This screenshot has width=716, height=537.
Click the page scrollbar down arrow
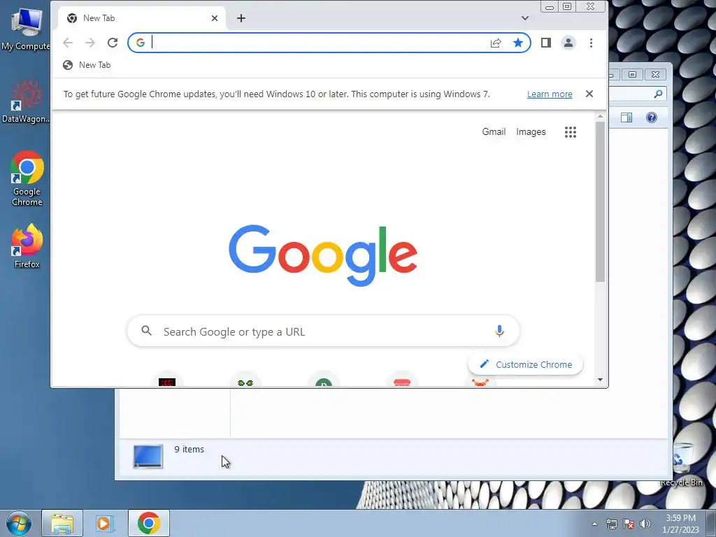tap(600, 380)
